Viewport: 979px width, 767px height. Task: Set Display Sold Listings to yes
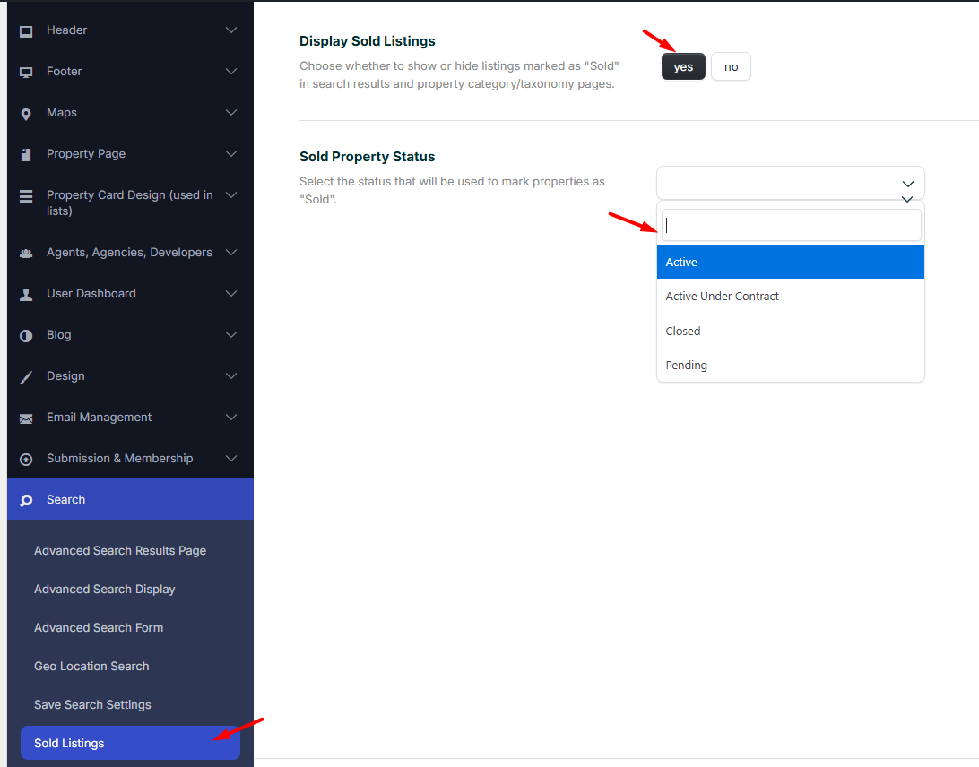tap(683, 67)
